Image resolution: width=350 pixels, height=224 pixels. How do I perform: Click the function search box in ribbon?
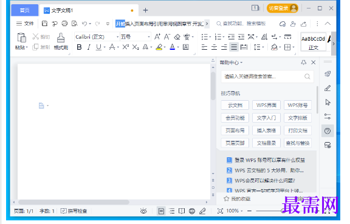[241, 24]
